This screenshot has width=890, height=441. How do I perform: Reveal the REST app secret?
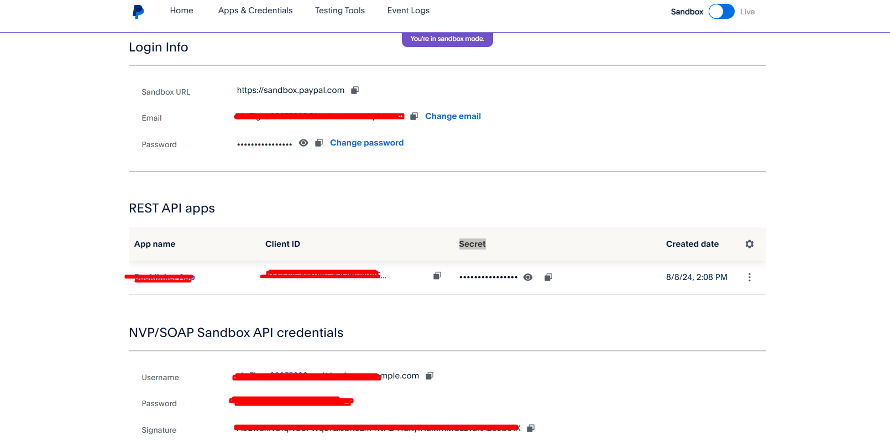528,277
